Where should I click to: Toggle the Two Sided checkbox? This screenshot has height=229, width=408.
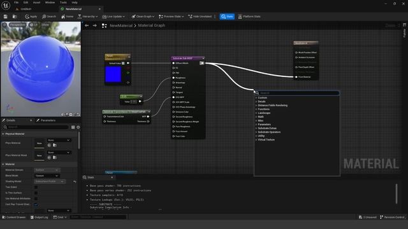(36, 187)
